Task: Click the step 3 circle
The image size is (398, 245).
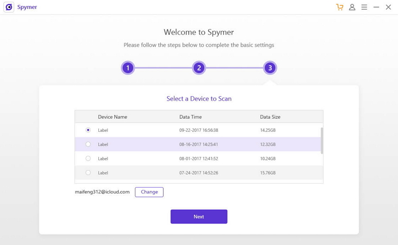Action: pyautogui.click(x=270, y=68)
